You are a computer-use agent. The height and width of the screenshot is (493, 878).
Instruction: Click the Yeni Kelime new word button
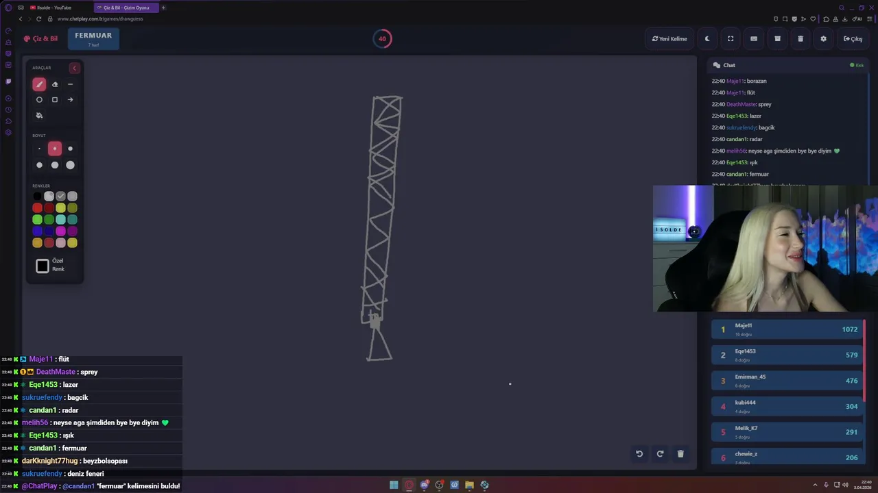[x=669, y=39]
